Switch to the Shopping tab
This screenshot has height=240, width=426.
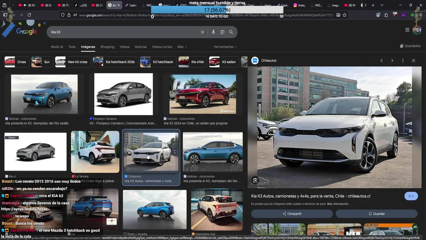[107, 47]
